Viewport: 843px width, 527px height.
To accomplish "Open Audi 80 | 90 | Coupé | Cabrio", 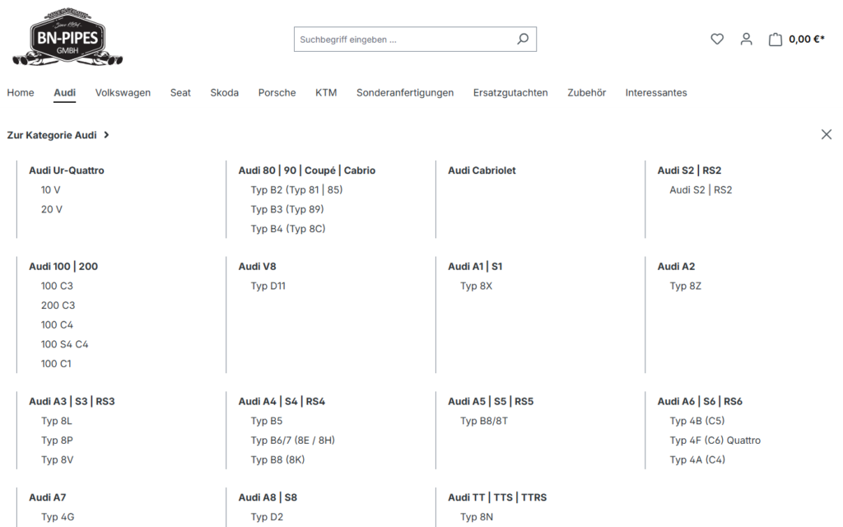I will coord(307,170).
